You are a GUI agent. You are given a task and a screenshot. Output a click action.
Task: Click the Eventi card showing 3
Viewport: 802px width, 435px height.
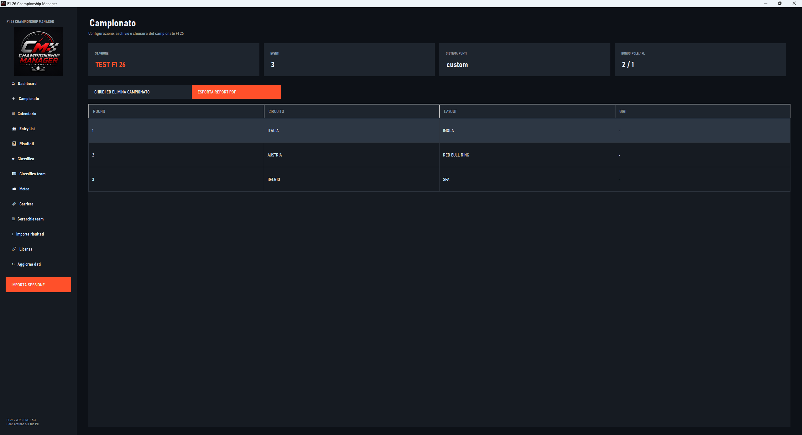point(349,60)
